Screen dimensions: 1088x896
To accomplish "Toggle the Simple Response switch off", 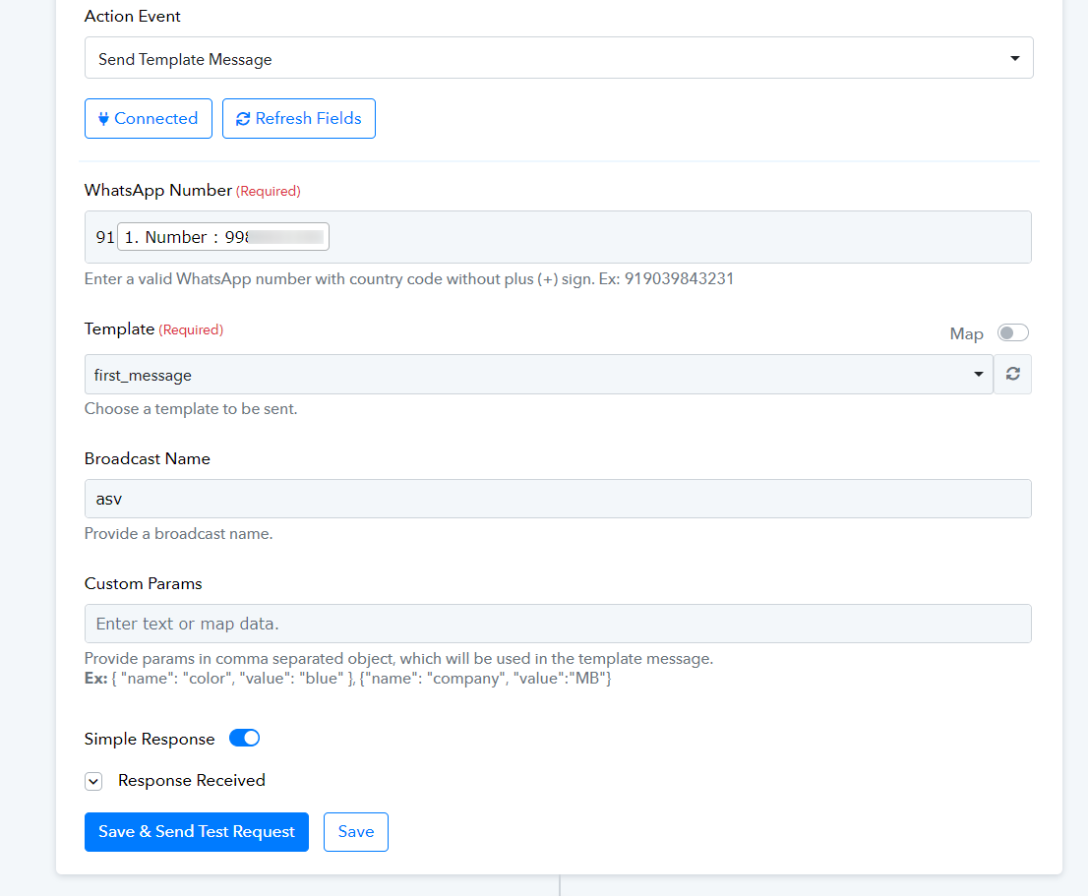I will pyautogui.click(x=244, y=738).
